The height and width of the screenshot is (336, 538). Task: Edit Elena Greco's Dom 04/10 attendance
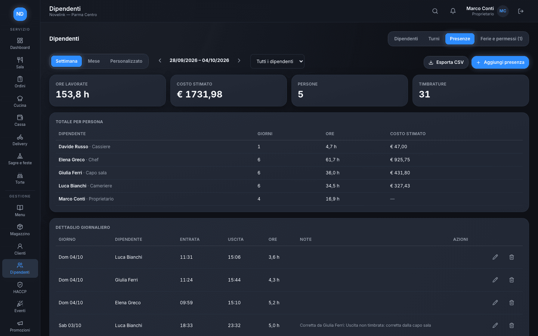(495, 303)
